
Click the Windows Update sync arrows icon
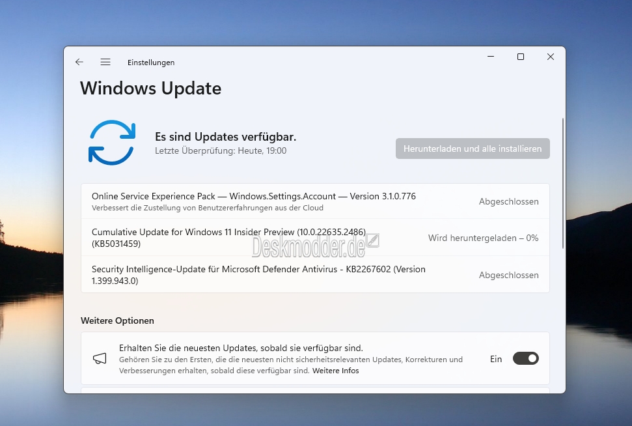(x=112, y=143)
